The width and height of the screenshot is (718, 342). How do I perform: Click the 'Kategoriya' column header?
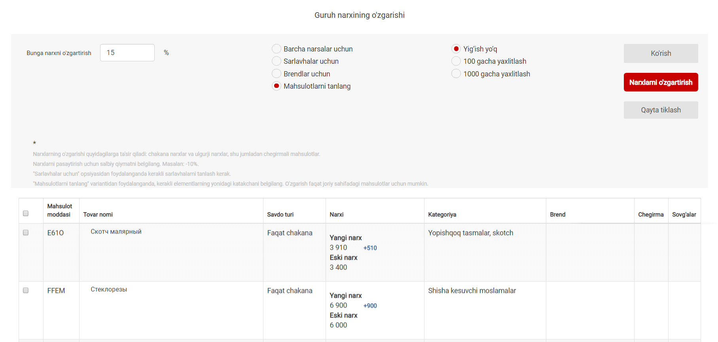442,215
